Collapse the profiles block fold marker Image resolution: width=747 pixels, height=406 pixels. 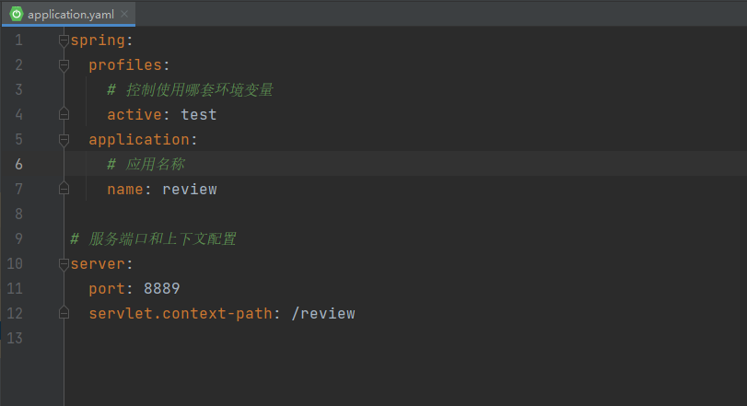click(x=64, y=65)
